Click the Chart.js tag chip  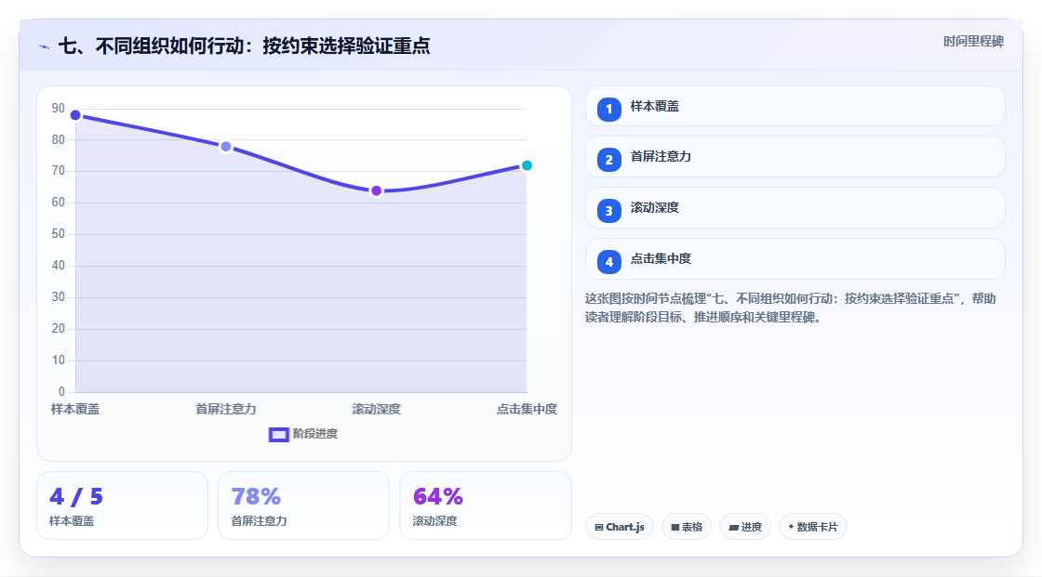(620, 527)
